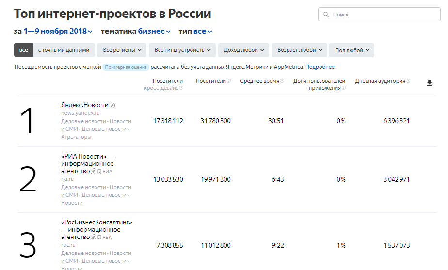Open the 'Все регионы' dropdown
The height and width of the screenshot is (270, 448).
(122, 50)
